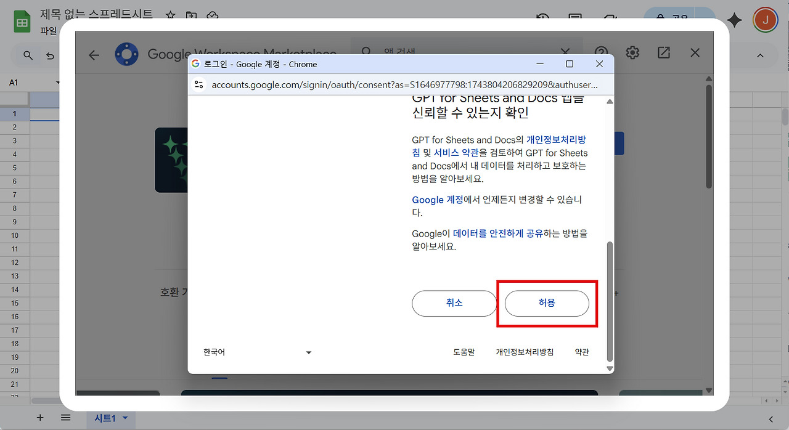This screenshot has height=430, width=789.
Task: Click the accounts.google.com URL address field
Action: pos(404,84)
